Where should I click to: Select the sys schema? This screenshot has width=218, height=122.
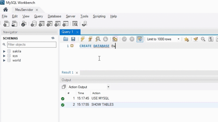point(15,56)
